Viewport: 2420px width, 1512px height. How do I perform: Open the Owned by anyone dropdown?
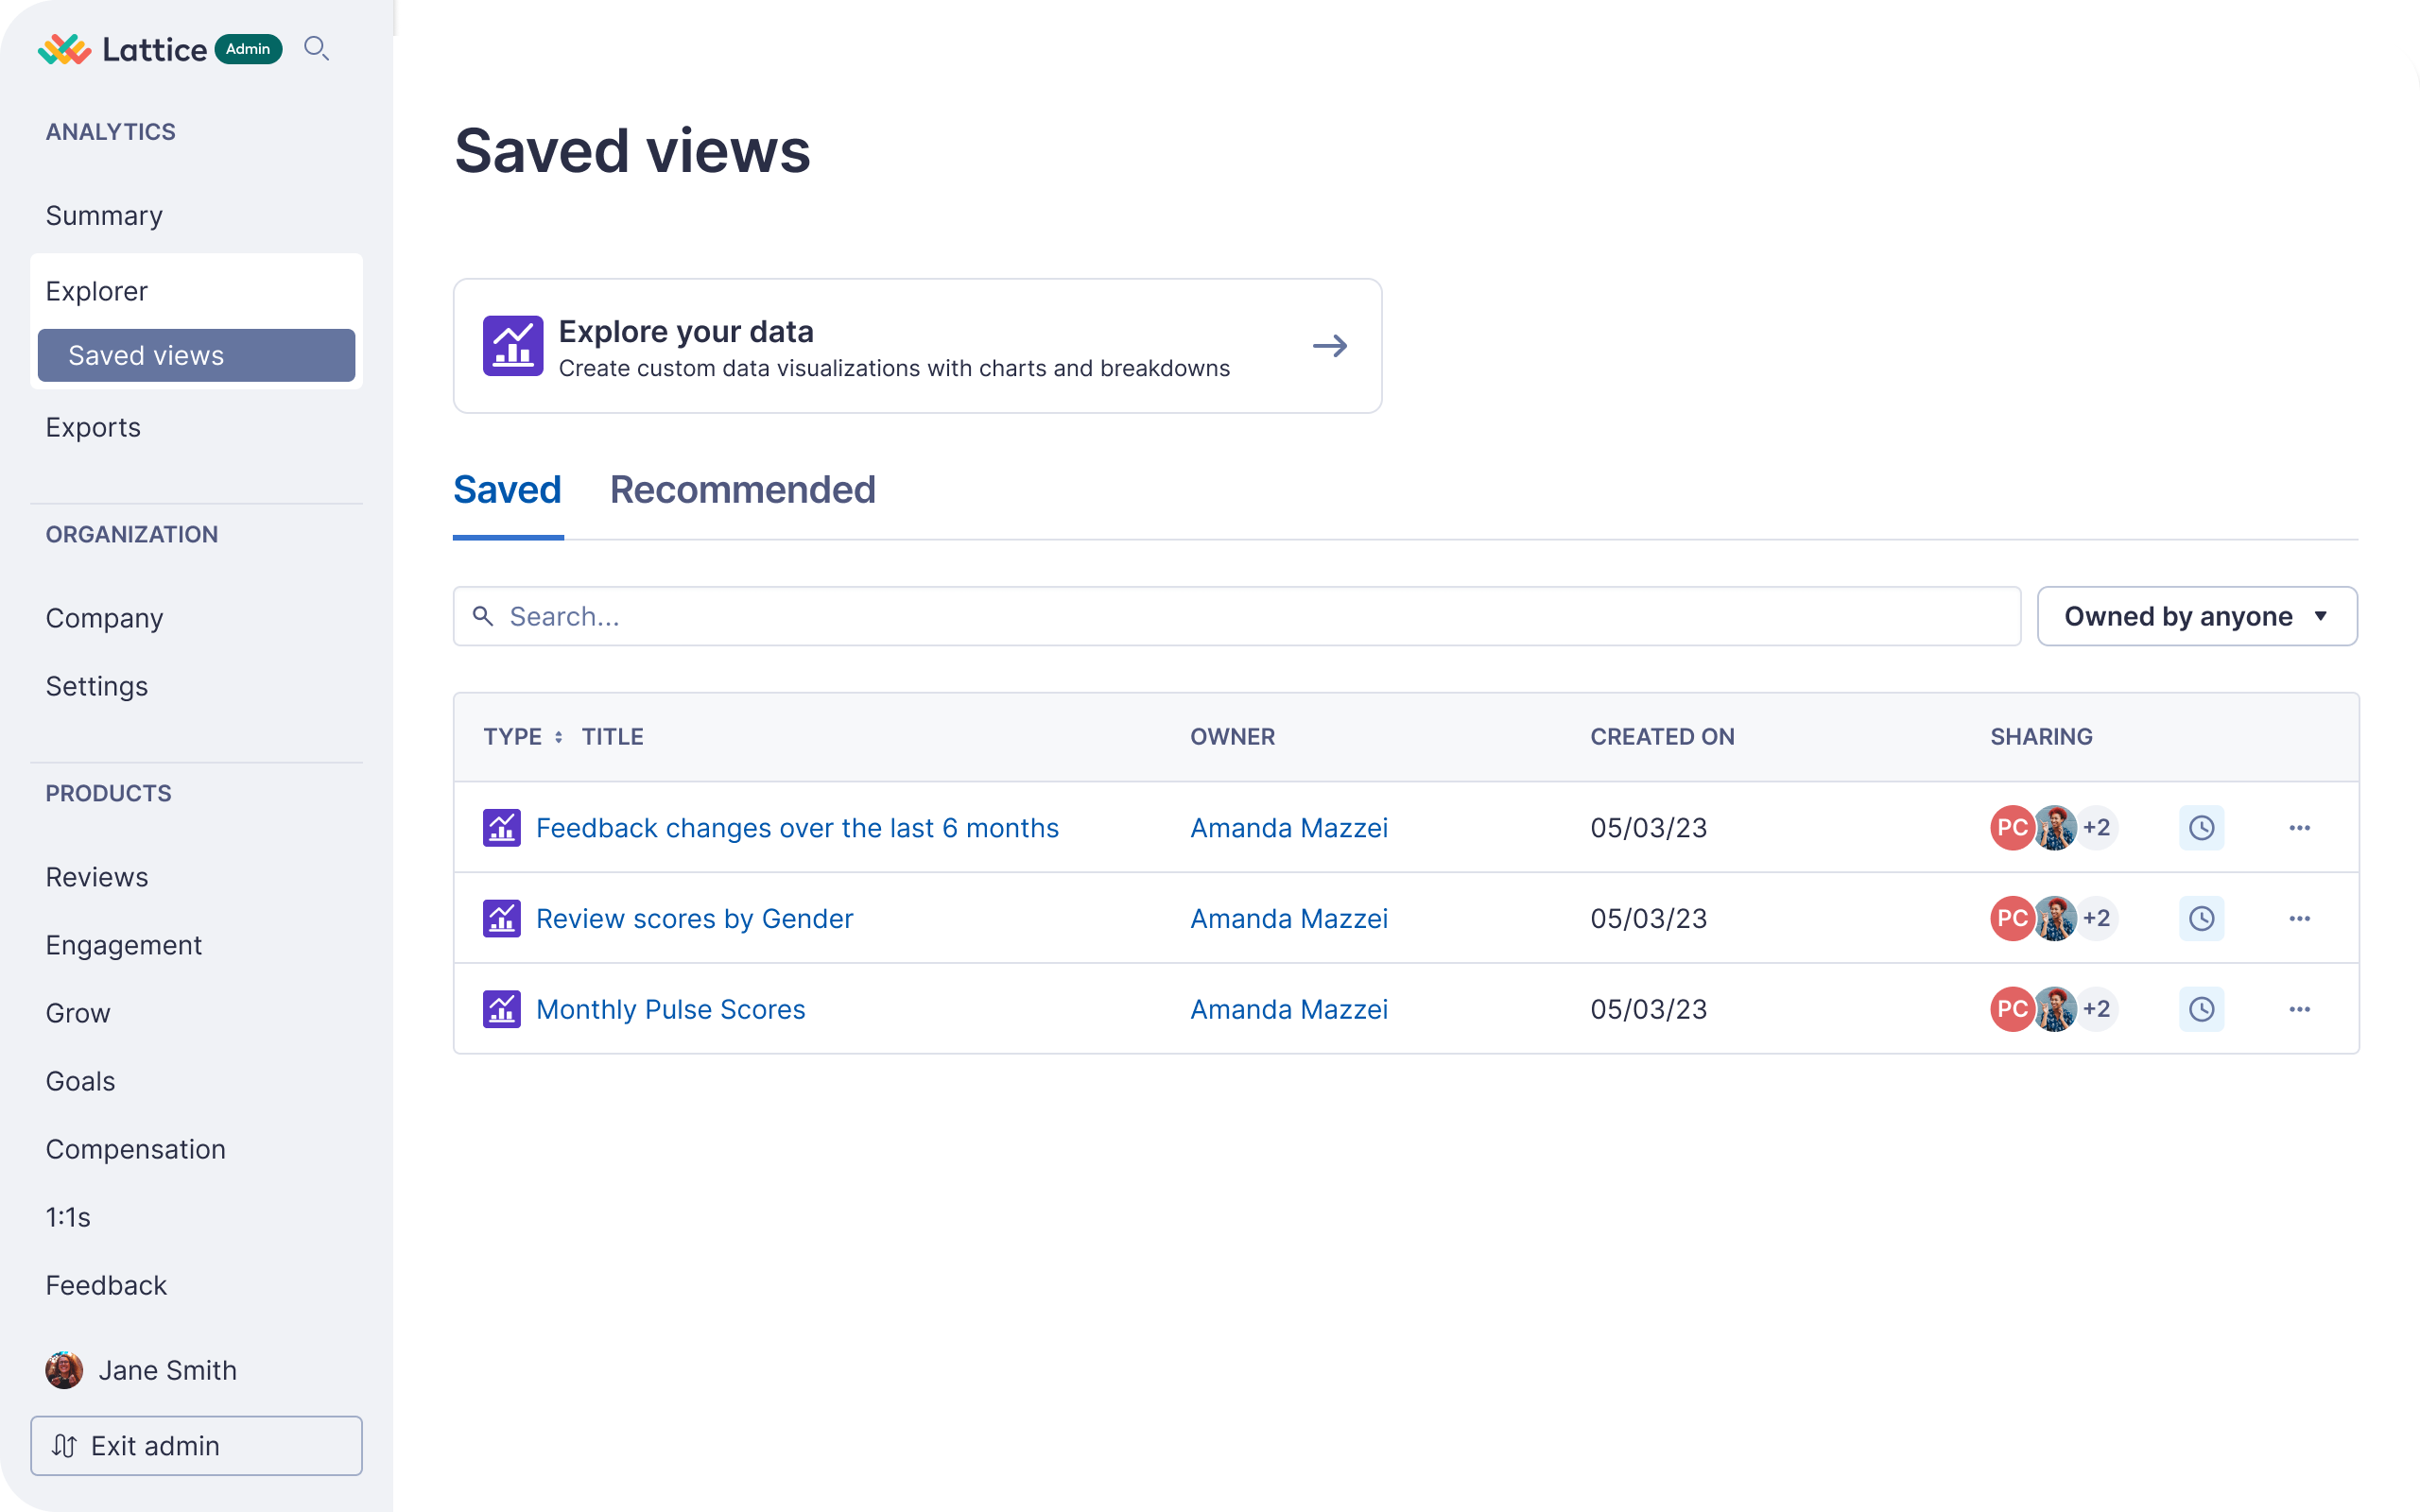[2197, 616]
